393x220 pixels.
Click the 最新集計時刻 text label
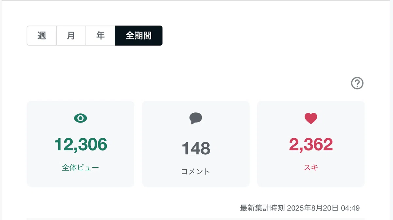(263, 208)
